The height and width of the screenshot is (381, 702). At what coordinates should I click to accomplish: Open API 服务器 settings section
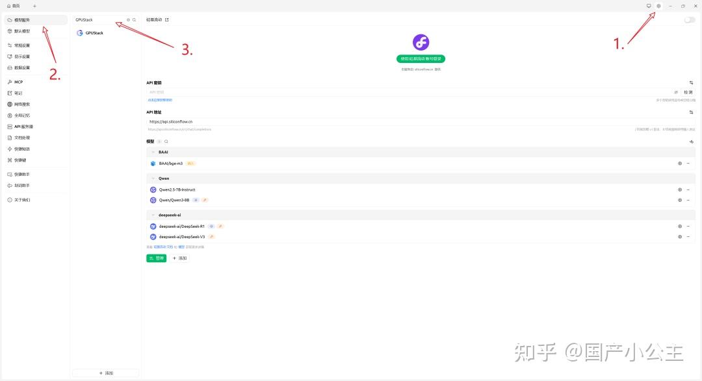pyautogui.click(x=36, y=127)
